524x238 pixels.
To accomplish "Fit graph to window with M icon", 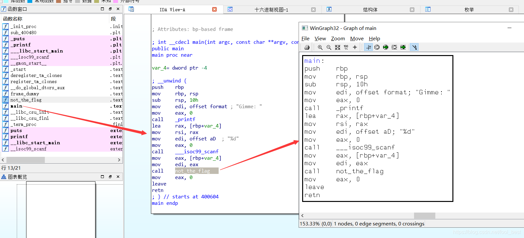I will [337, 47].
